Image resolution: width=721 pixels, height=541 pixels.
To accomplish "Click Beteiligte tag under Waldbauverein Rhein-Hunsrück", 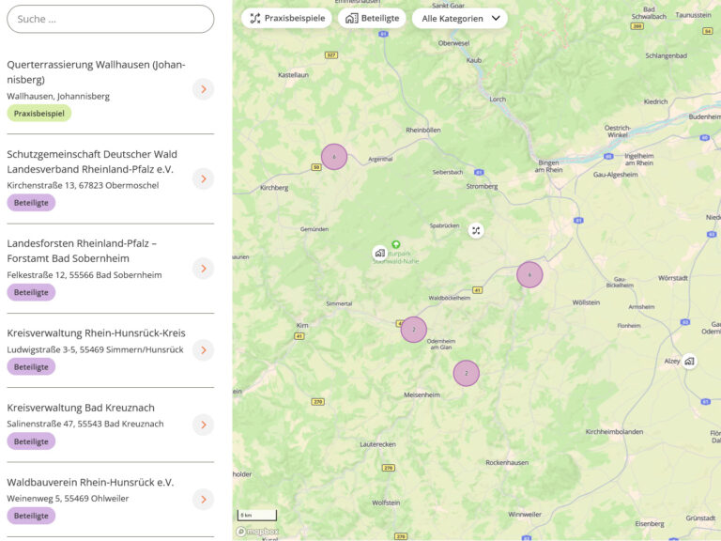I will 31,516.
